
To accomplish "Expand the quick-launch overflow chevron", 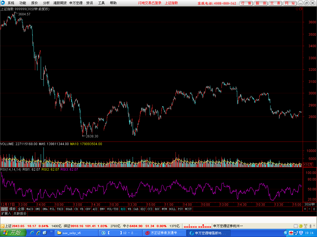I will [x=51, y=232].
